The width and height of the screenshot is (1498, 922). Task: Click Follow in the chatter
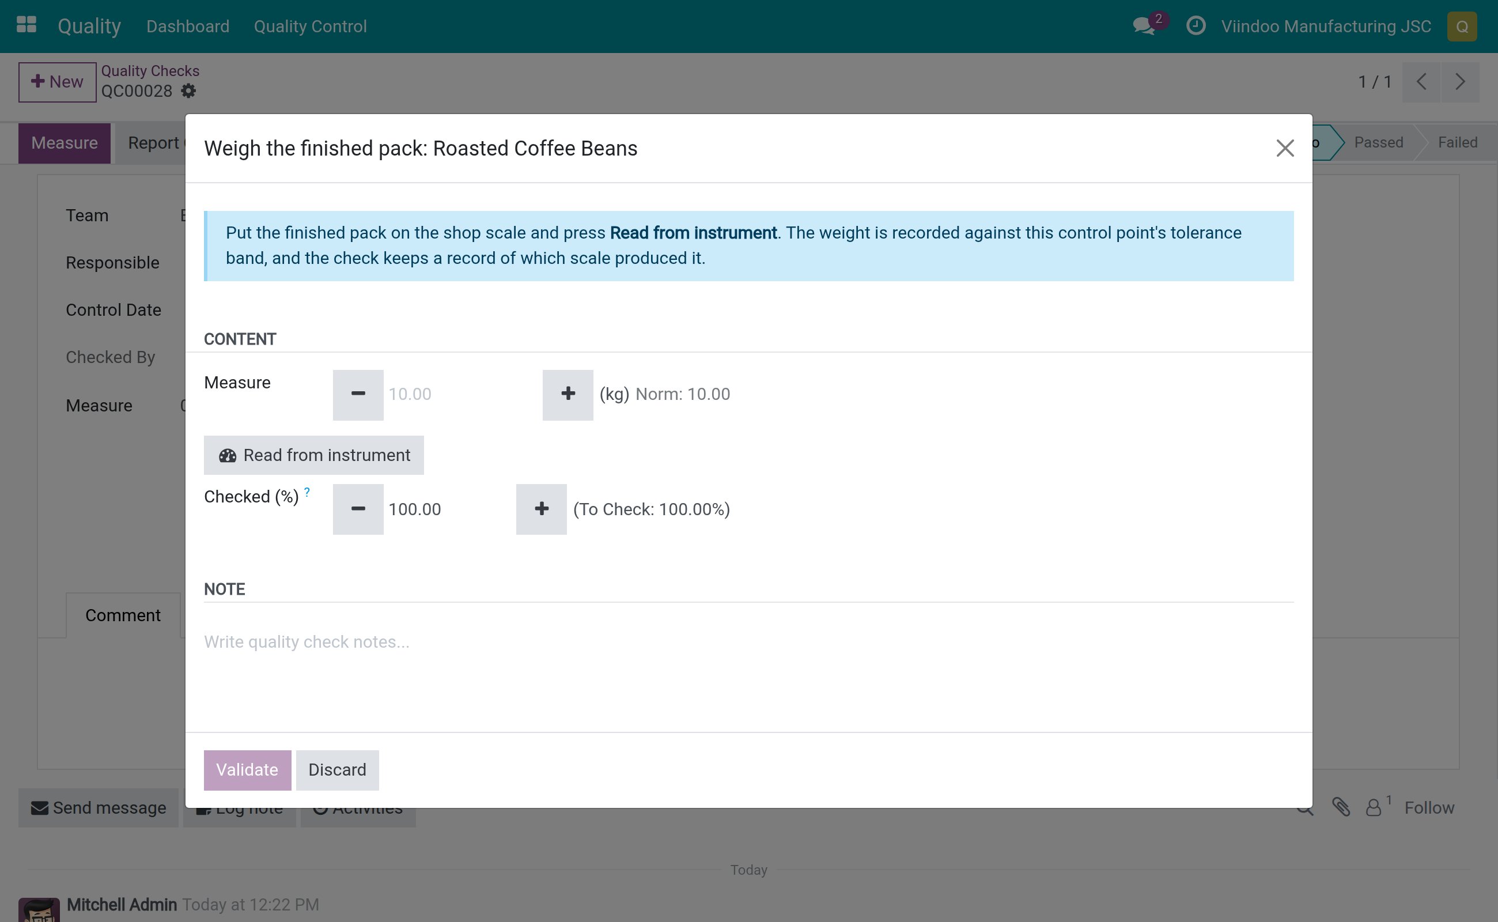click(1429, 807)
